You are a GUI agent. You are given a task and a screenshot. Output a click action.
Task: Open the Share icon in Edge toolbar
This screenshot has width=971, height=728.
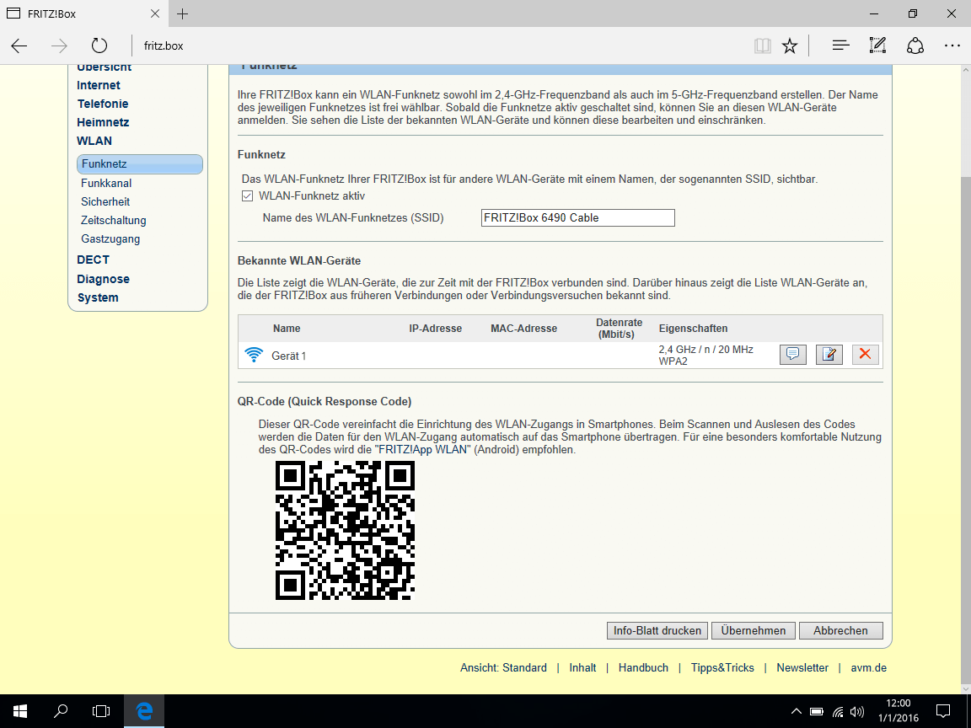[x=915, y=45]
